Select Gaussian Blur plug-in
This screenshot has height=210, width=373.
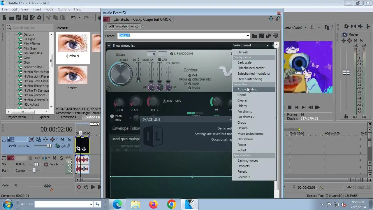33,53
